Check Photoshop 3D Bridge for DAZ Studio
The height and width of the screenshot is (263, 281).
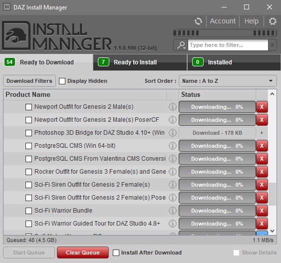[28, 133]
